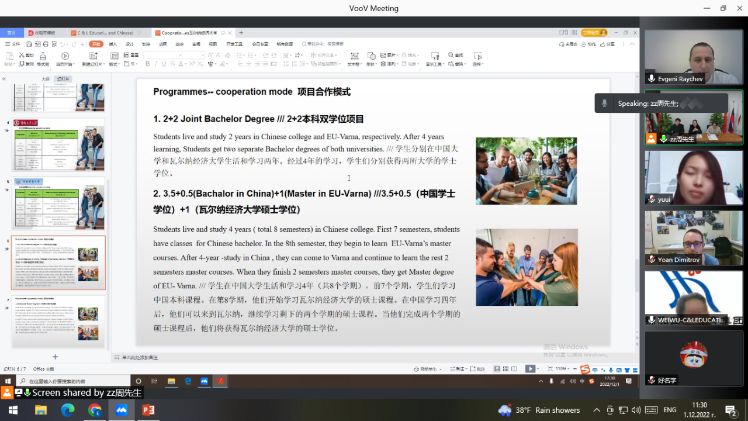The height and width of the screenshot is (421, 748).
Task: Click the Layout icon in the ribbon
Action: click(x=115, y=56)
